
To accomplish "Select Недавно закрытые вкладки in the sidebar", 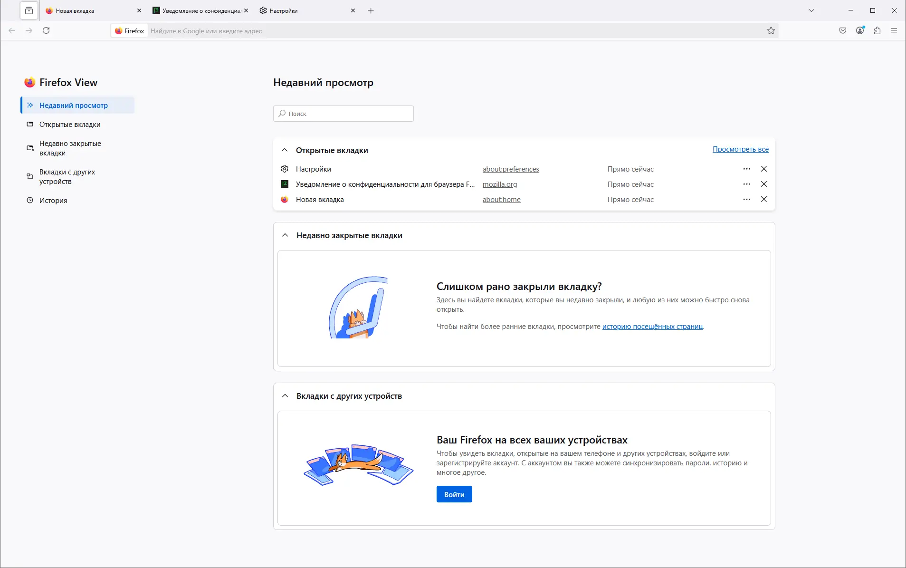I will pyautogui.click(x=77, y=148).
